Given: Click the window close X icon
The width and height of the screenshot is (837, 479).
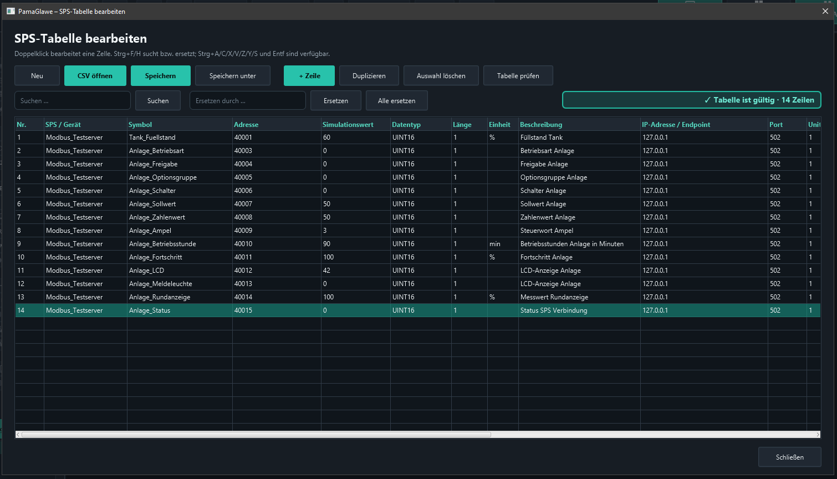Looking at the screenshot, I should pos(825,11).
